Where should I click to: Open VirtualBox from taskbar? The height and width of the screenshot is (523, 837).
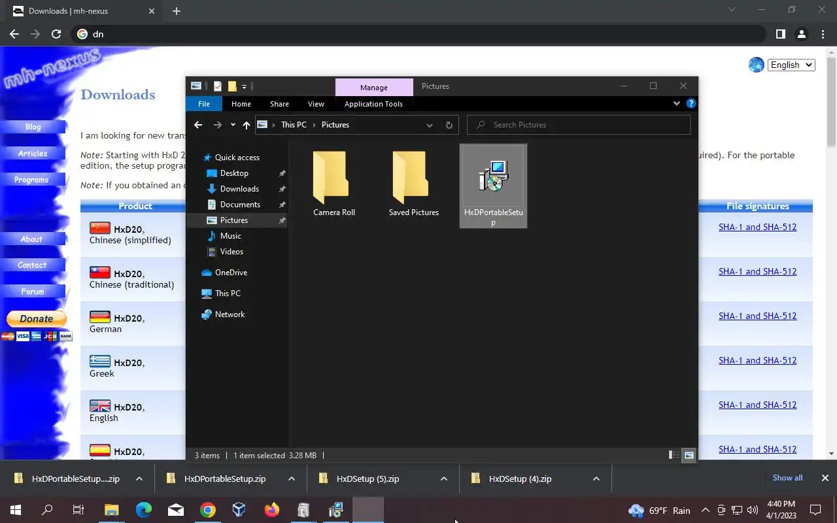click(x=239, y=510)
